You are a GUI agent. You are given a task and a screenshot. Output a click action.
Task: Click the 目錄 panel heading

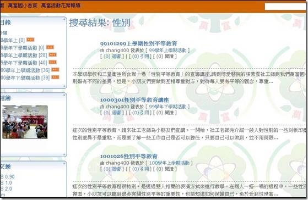(x=6, y=22)
